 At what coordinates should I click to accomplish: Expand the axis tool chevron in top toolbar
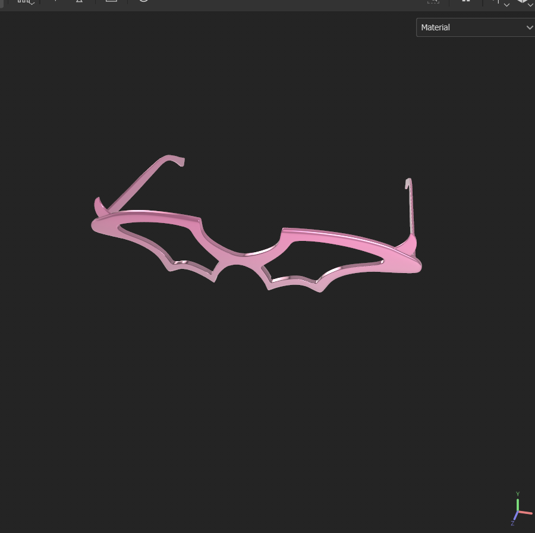506,4
